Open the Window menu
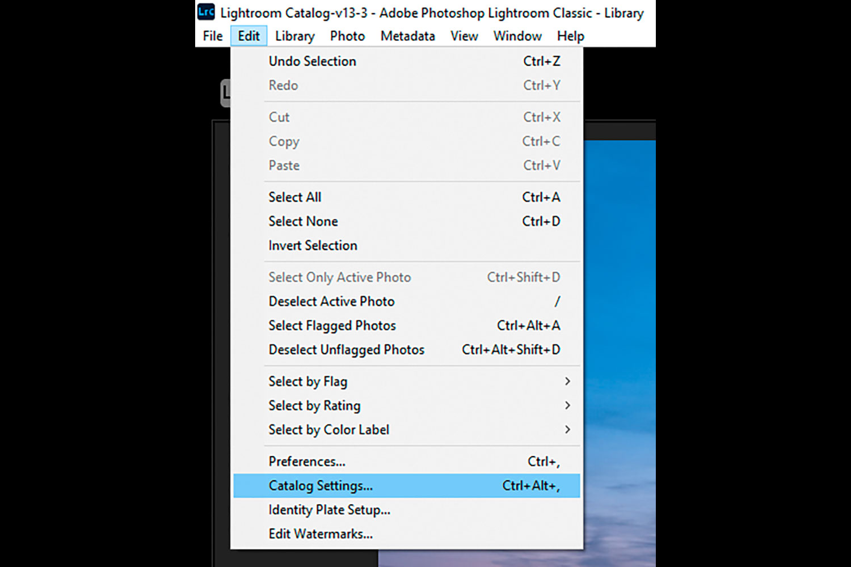The image size is (851, 567). (517, 36)
